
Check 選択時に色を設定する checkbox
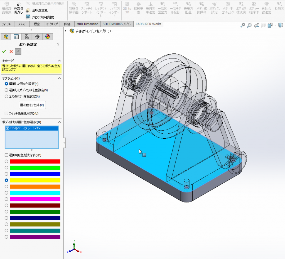(x=6, y=155)
